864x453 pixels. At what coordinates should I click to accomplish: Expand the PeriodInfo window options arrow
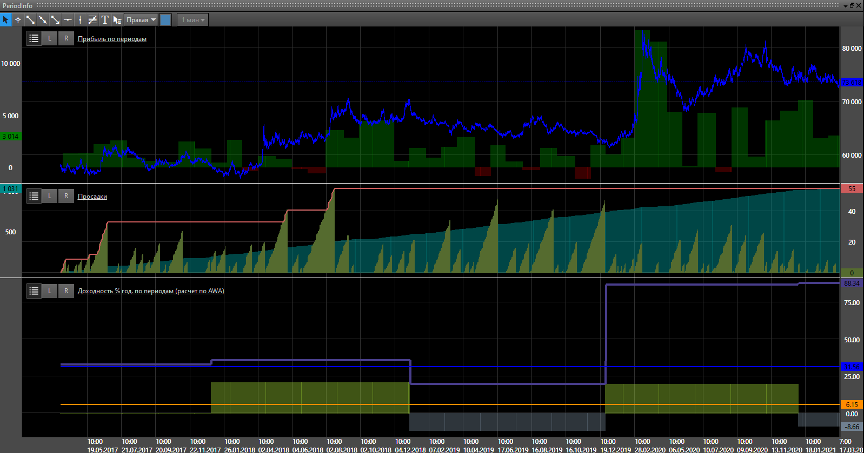846,6
